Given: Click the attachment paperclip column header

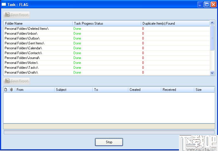Looking at the screenshot, I should [11, 90].
